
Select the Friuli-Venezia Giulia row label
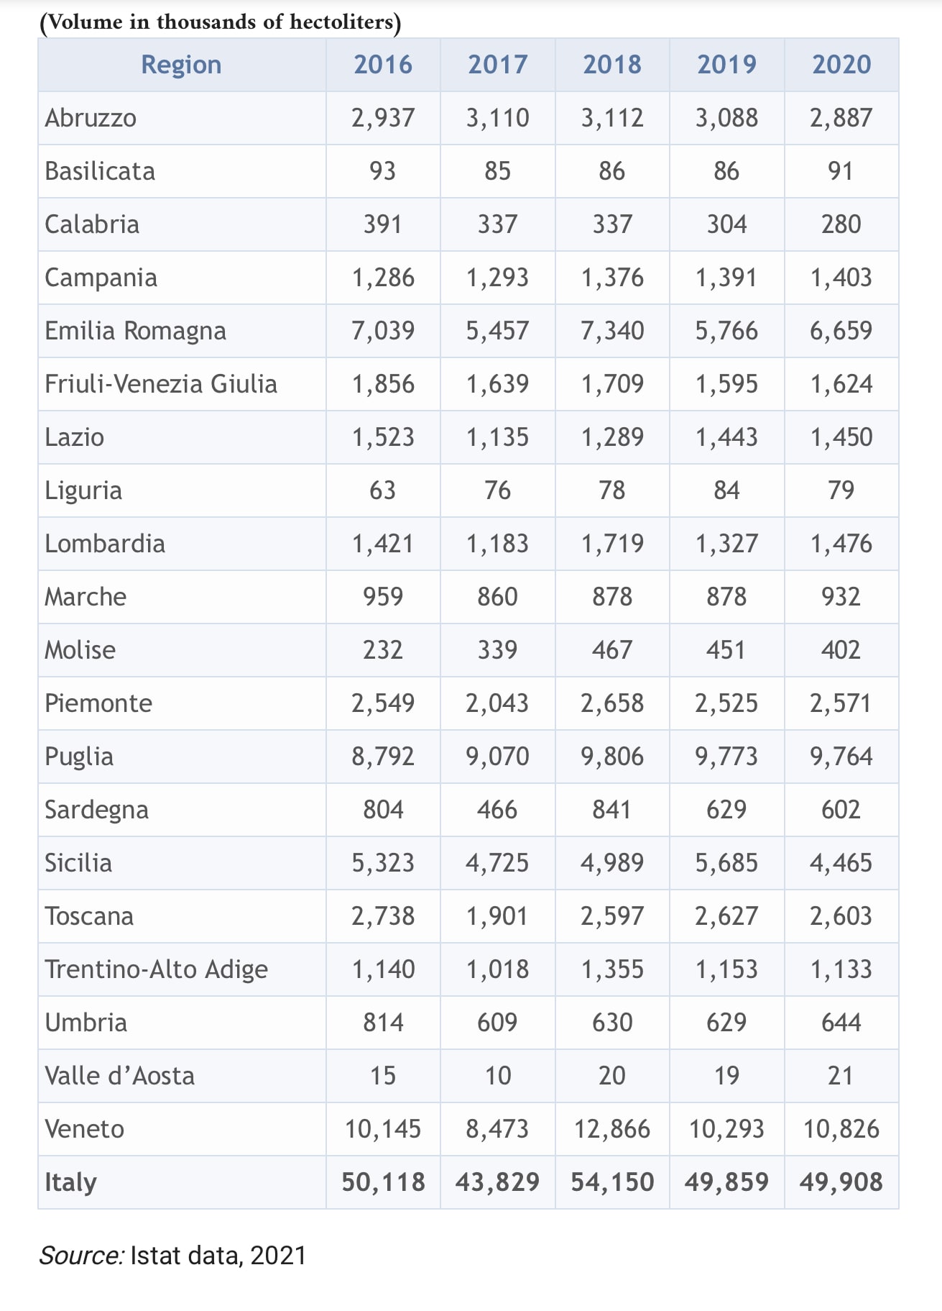(x=161, y=384)
